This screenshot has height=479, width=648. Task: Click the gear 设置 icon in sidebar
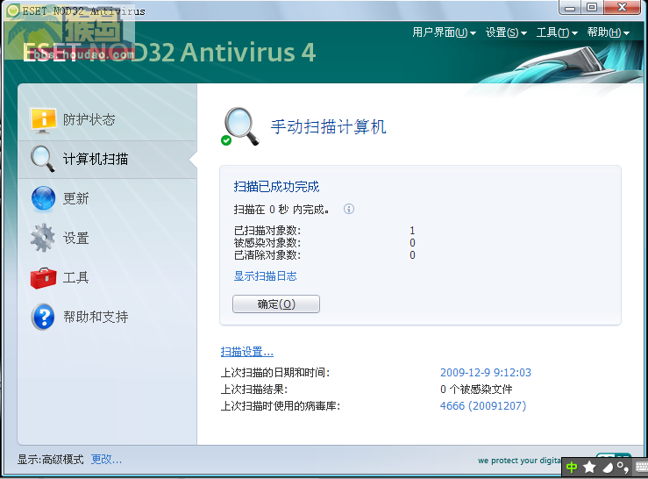coord(43,238)
